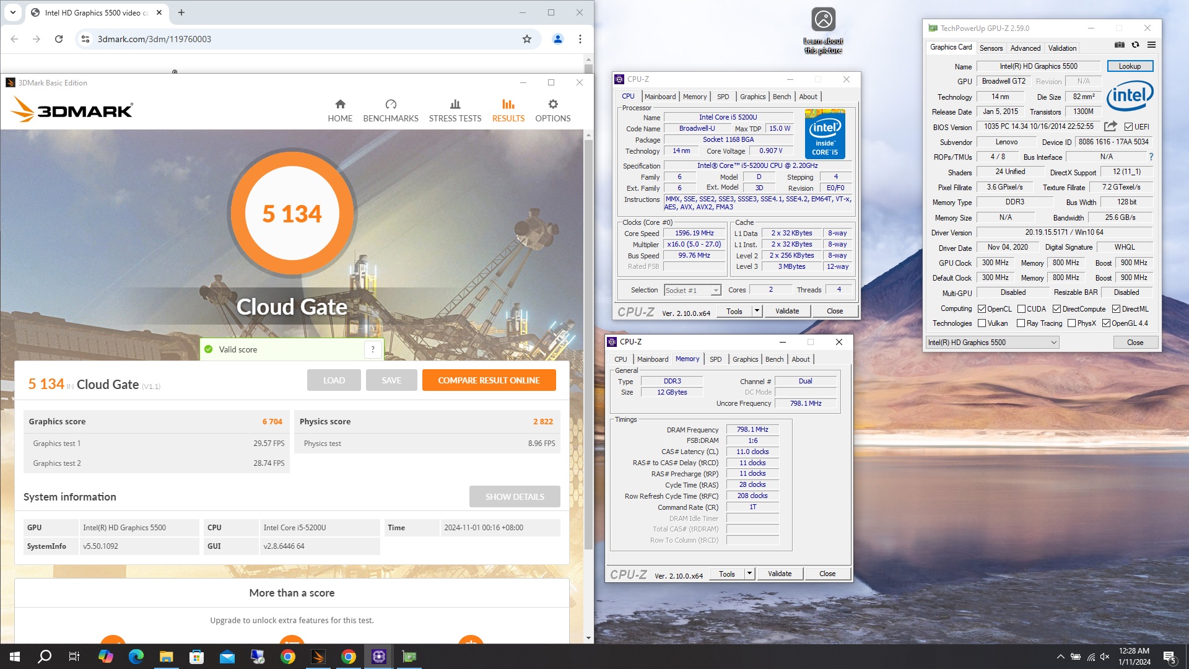
Task: Open the CPU-Z app in the taskbar
Action: tap(379, 657)
